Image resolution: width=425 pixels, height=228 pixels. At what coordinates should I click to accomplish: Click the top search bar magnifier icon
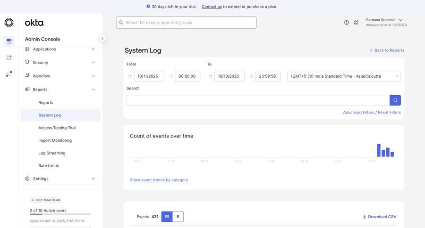click(x=121, y=23)
